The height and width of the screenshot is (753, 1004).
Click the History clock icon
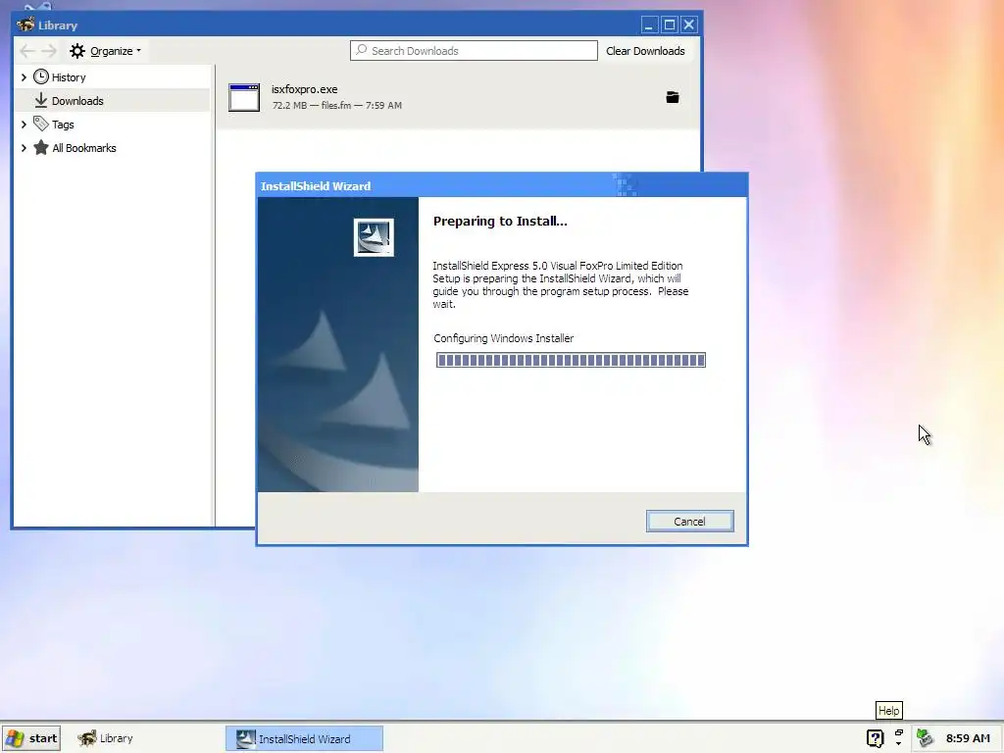(x=41, y=76)
